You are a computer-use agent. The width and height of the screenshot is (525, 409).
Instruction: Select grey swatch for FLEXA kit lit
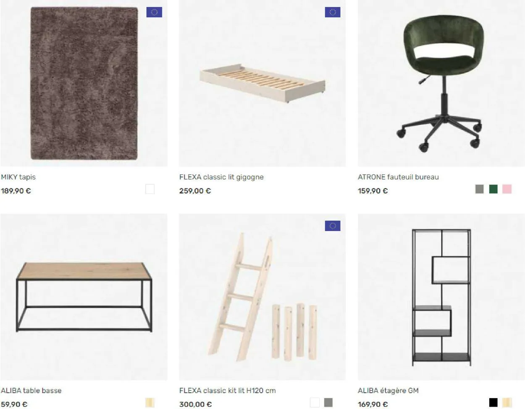(x=328, y=403)
